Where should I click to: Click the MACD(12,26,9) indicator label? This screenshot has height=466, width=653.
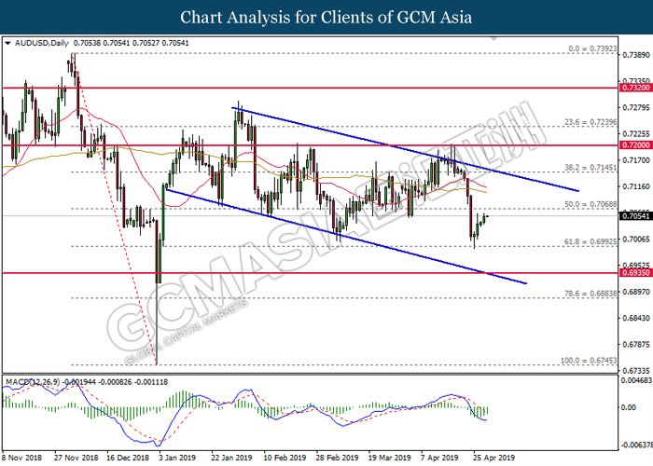point(35,382)
